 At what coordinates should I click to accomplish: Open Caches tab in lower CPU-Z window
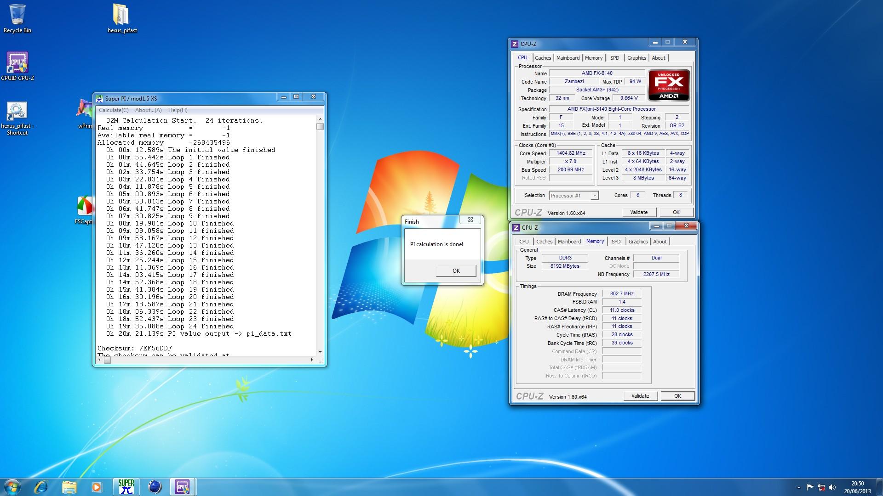pos(544,242)
